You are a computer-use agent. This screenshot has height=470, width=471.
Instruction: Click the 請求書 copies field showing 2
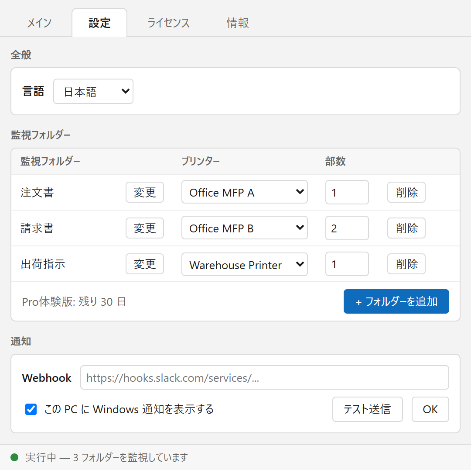[347, 228]
